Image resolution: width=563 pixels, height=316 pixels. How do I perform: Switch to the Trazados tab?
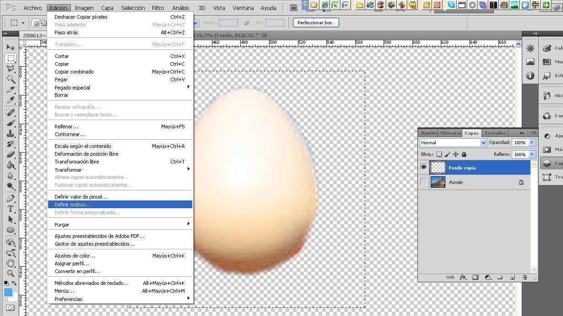pyautogui.click(x=495, y=133)
